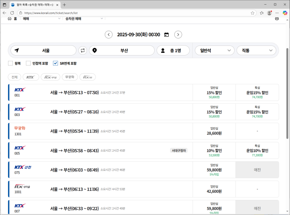Open the browser profile avatar

click(x=270, y=13)
